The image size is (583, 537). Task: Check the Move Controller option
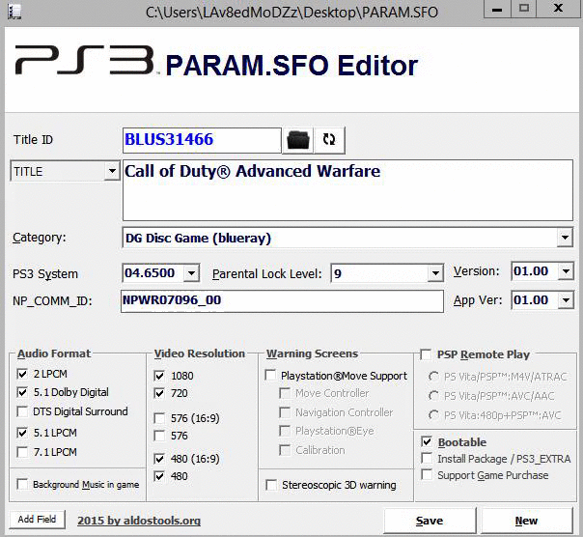click(x=285, y=393)
